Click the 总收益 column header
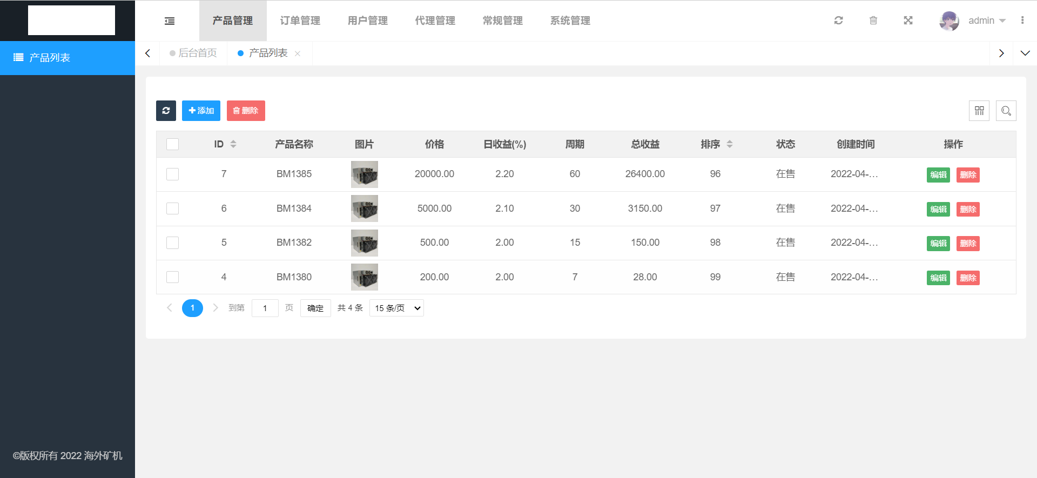The width and height of the screenshot is (1037, 478). click(x=645, y=144)
